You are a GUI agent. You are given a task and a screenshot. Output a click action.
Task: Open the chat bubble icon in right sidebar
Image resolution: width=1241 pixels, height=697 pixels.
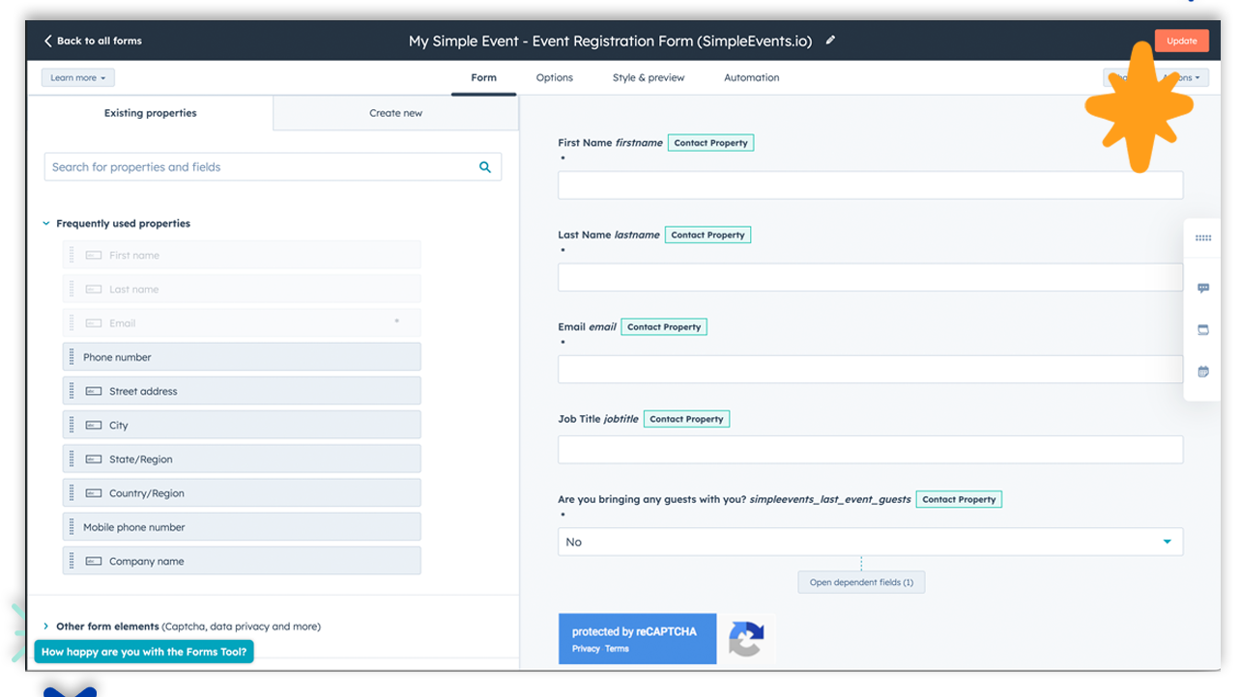coord(1203,288)
